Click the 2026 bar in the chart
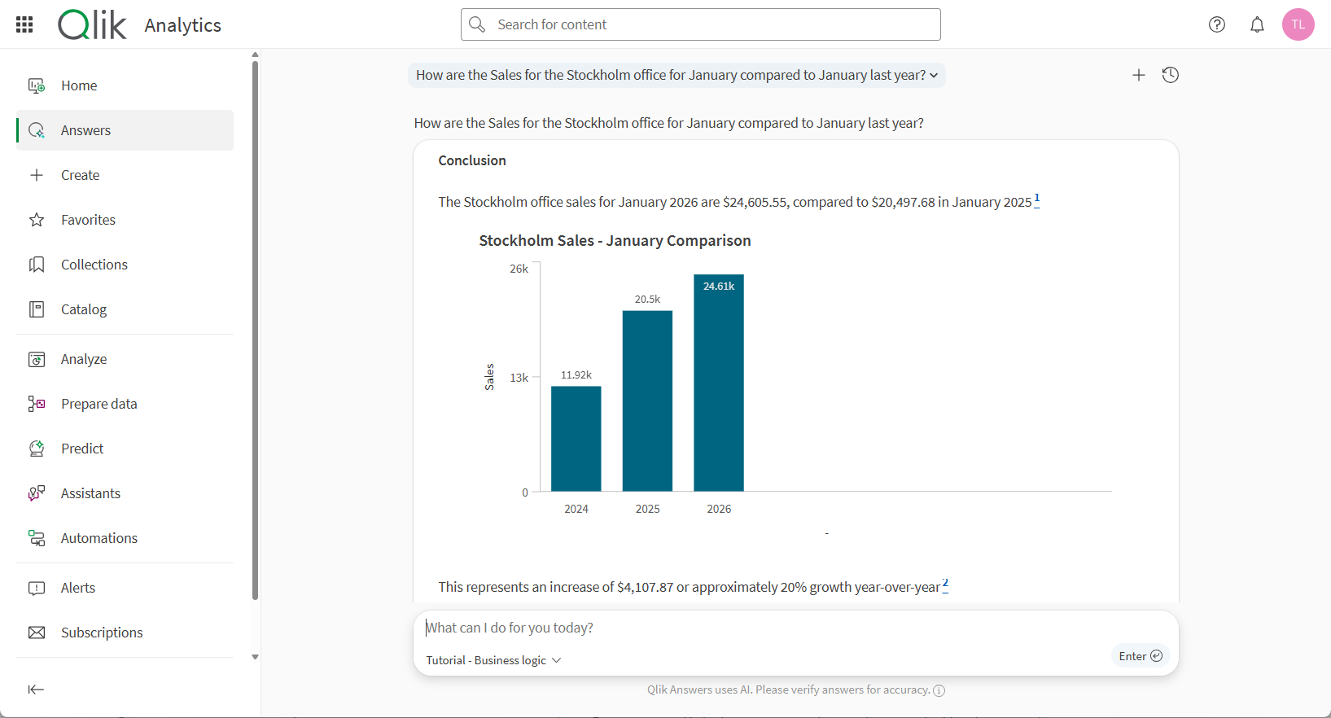Image resolution: width=1331 pixels, height=718 pixels. pyautogui.click(x=719, y=383)
